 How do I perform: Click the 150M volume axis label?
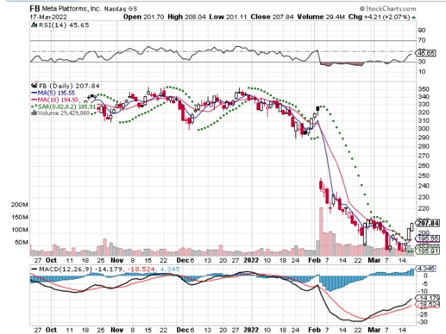(20, 217)
